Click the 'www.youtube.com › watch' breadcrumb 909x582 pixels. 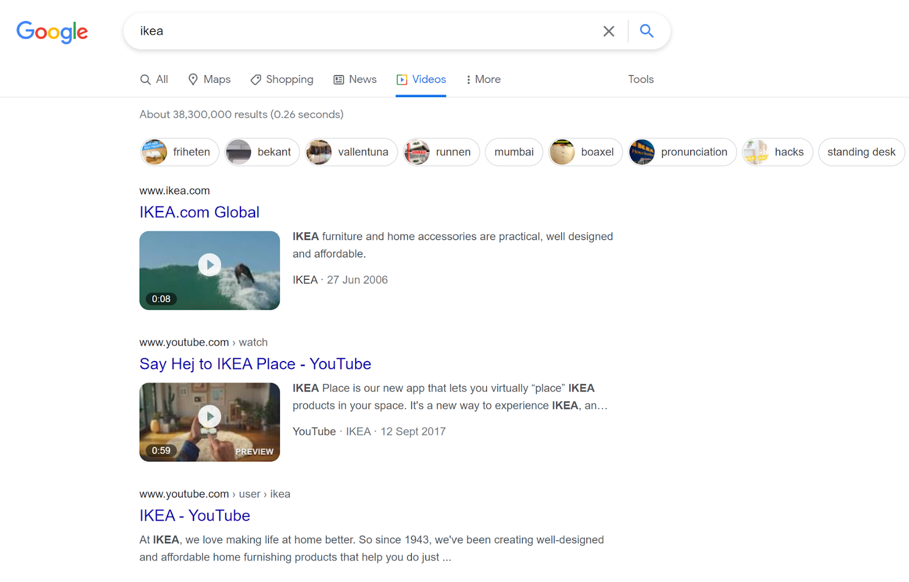pyautogui.click(x=203, y=343)
